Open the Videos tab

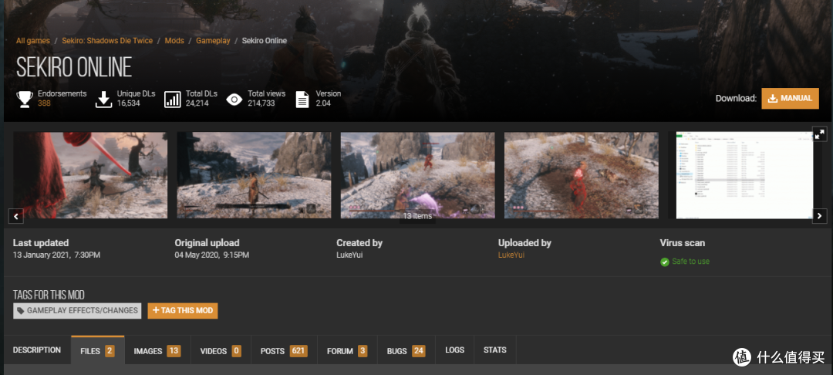(221, 350)
